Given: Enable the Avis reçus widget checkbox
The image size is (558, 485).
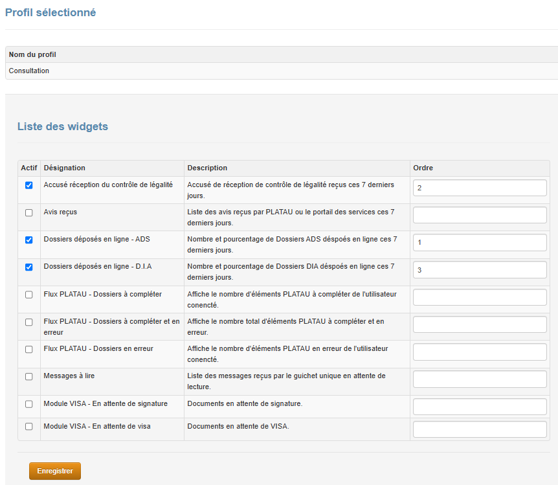Looking at the screenshot, I should 28,212.
